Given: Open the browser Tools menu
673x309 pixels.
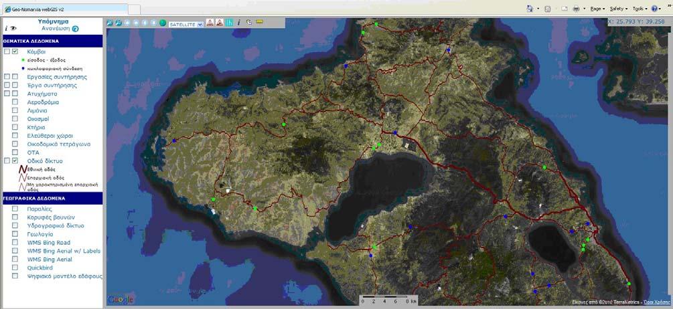Looking at the screenshot, I should click(x=640, y=9).
